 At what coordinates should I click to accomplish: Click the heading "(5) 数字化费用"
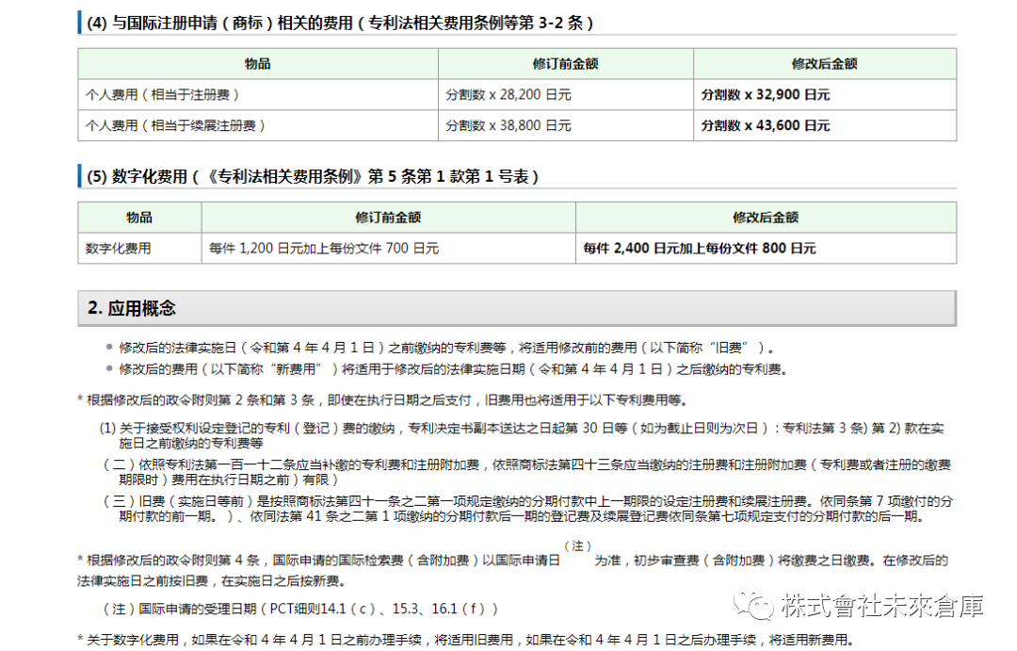pos(313,176)
